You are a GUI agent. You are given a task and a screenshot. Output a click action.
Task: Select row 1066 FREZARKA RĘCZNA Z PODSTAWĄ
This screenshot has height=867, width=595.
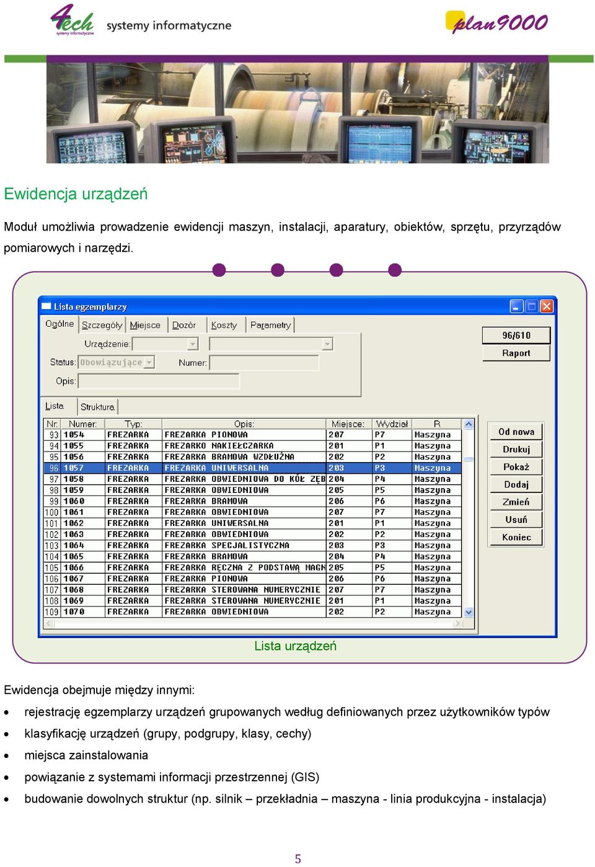tap(253, 567)
